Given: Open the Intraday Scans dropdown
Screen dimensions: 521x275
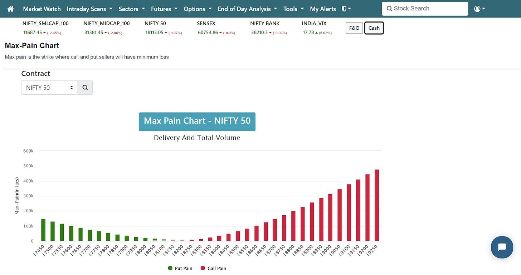Looking at the screenshot, I should click(87, 9).
